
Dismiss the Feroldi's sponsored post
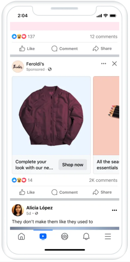pos(114,63)
